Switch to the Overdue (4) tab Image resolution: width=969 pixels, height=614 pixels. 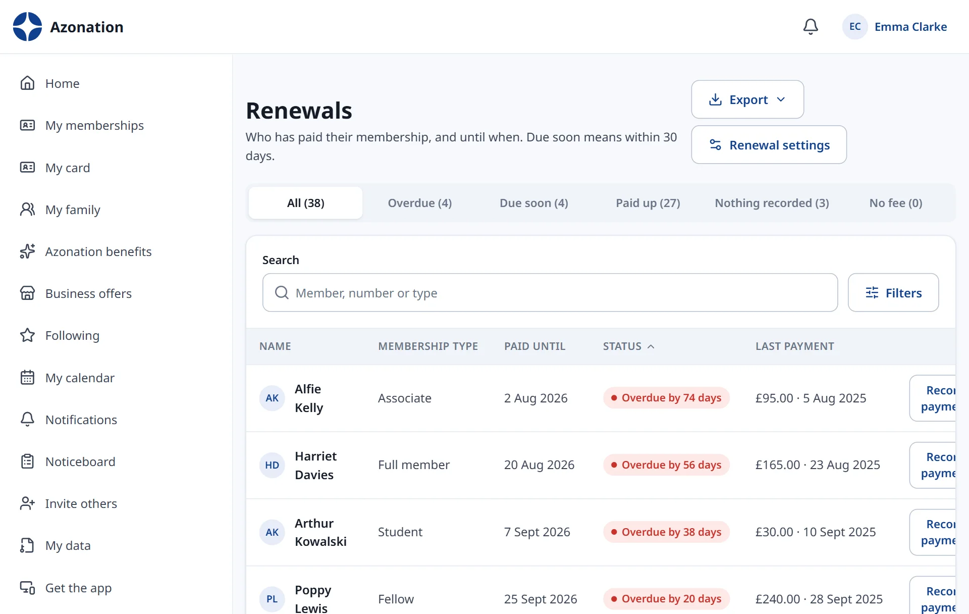[420, 203]
